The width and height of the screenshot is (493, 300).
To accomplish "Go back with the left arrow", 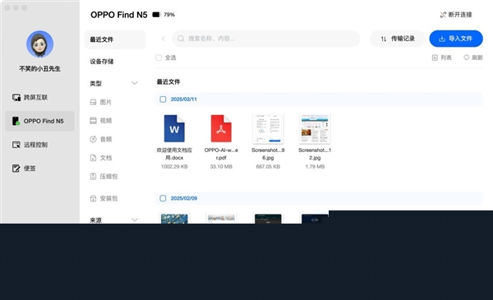I will (x=164, y=39).
